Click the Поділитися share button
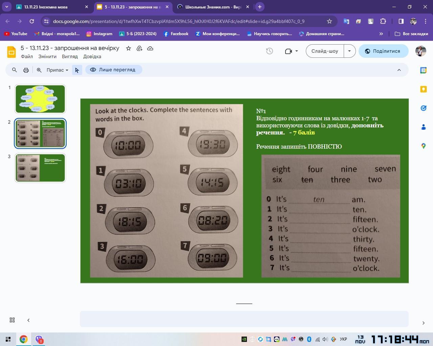 pyautogui.click(x=383, y=51)
